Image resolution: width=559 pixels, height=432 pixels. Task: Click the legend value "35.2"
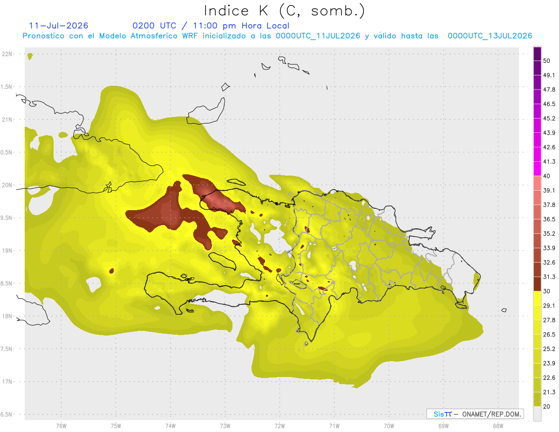pyautogui.click(x=549, y=233)
